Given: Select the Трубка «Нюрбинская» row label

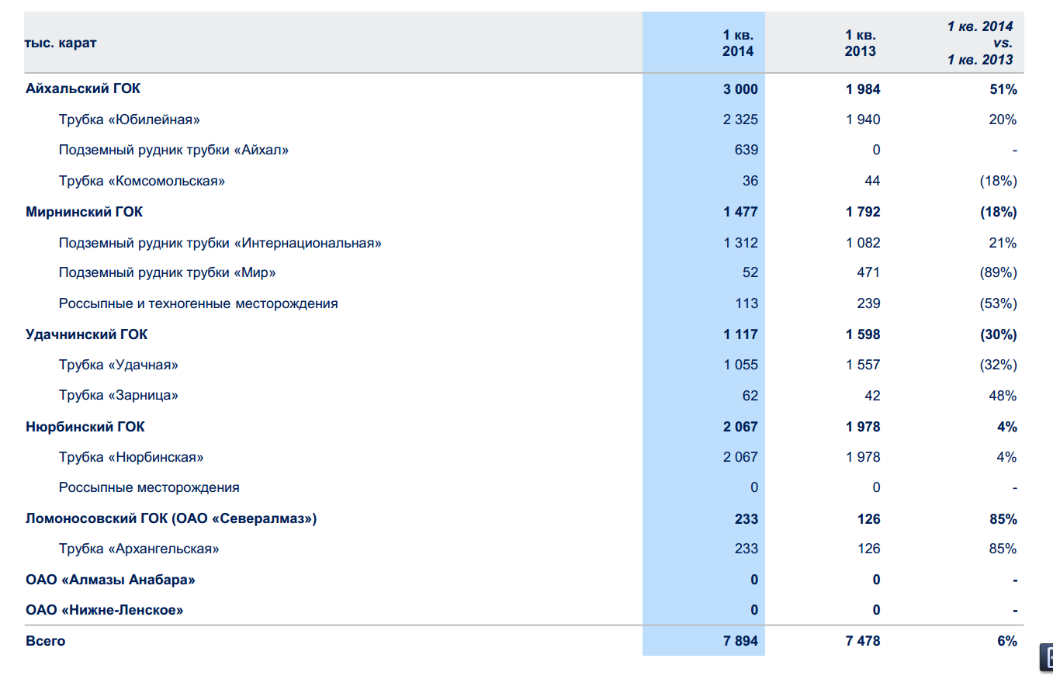Looking at the screenshot, I should [131, 457].
